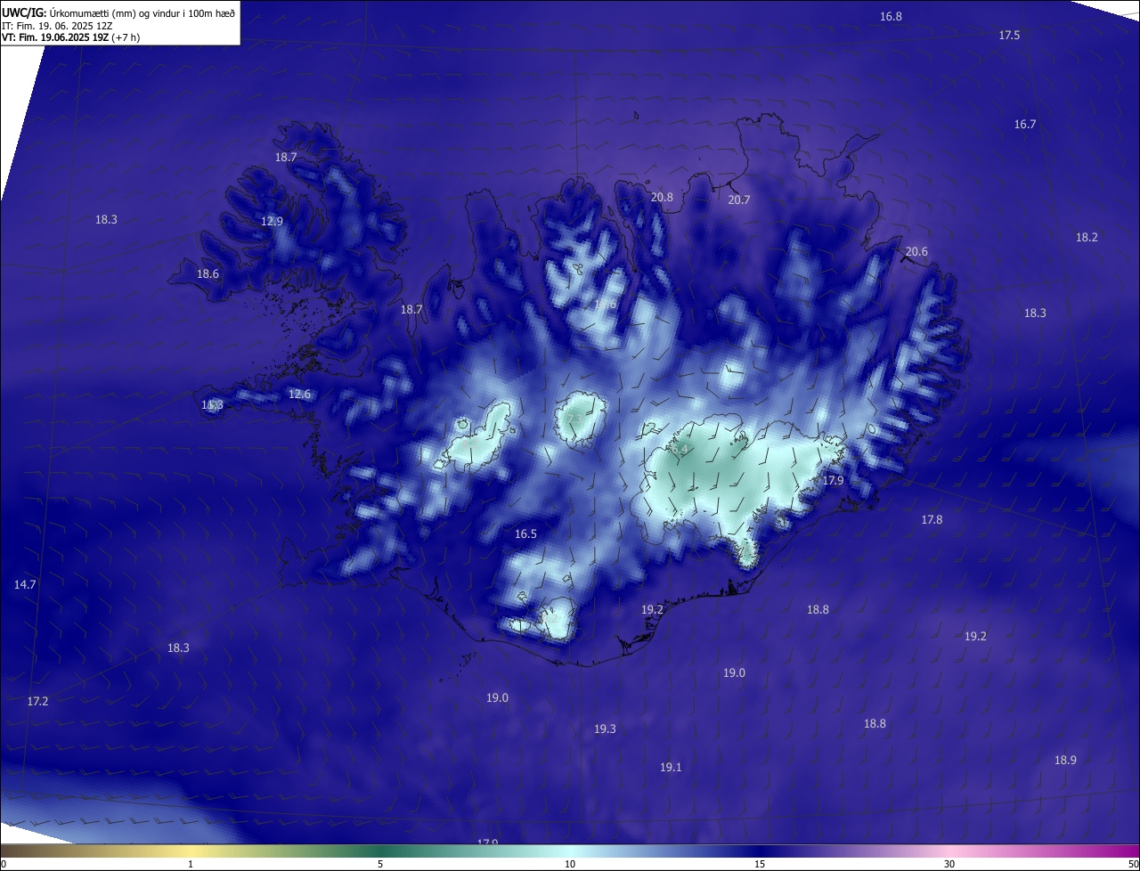The image size is (1140, 871).
Task: Click the 20.8 value on the map
Action: click(662, 198)
